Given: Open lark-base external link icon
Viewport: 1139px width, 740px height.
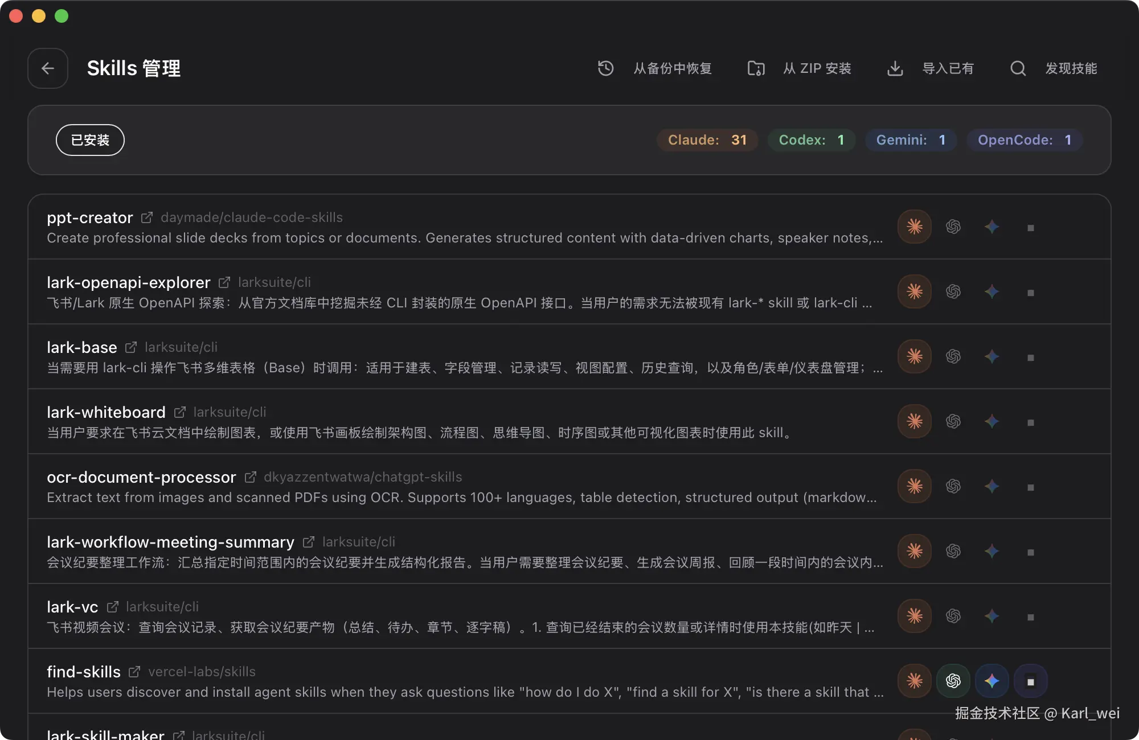Looking at the screenshot, I should tap(131, 347).
